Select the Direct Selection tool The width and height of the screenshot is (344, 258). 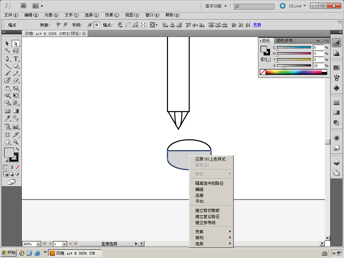[15, 43]
